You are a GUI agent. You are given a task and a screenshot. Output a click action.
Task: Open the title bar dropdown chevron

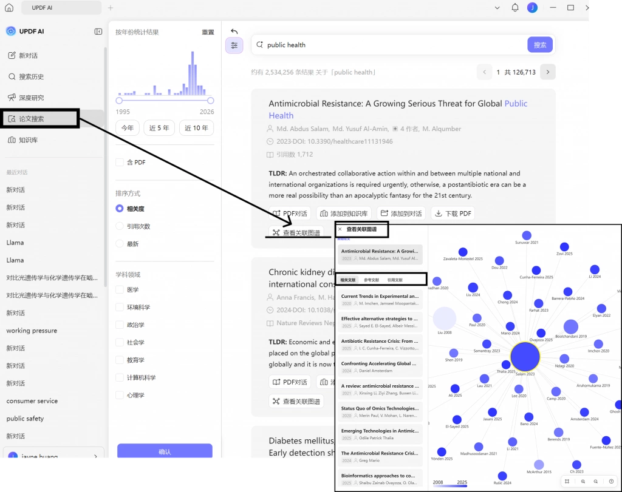tap(497, 7)
